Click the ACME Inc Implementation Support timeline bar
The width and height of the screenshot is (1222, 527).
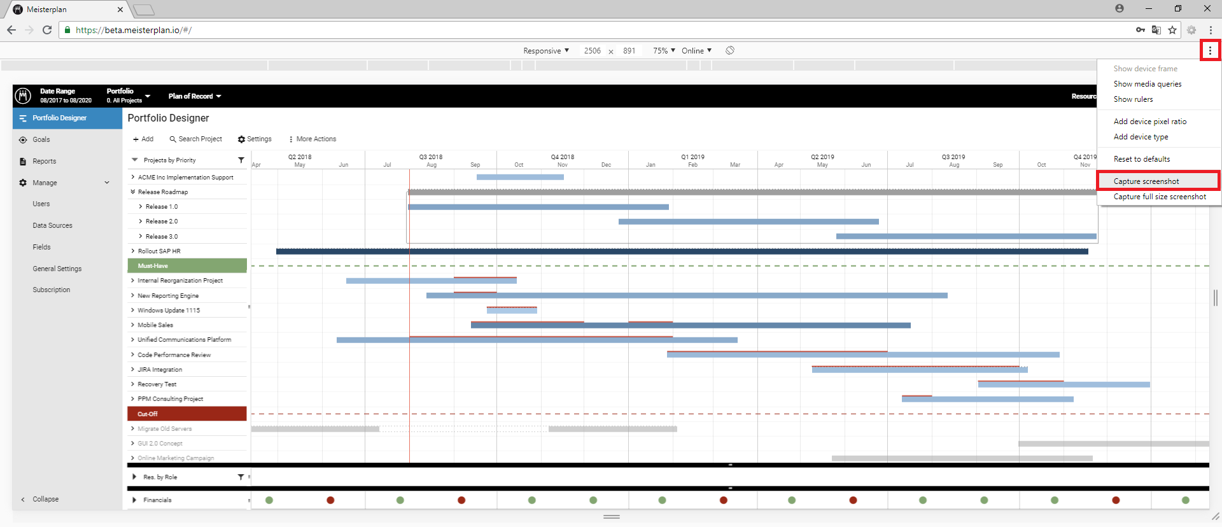[x=520, y=177]
